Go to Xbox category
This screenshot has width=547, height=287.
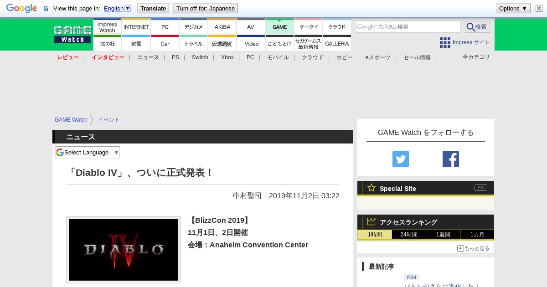[227, 57]
